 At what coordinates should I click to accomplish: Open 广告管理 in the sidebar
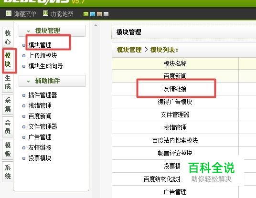coord(40,137)
